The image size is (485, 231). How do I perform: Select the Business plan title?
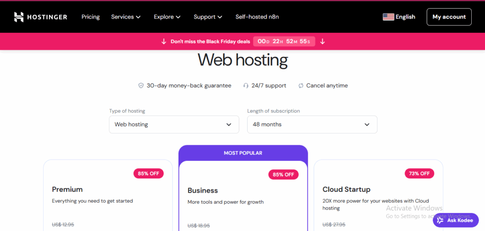[203, 190]
